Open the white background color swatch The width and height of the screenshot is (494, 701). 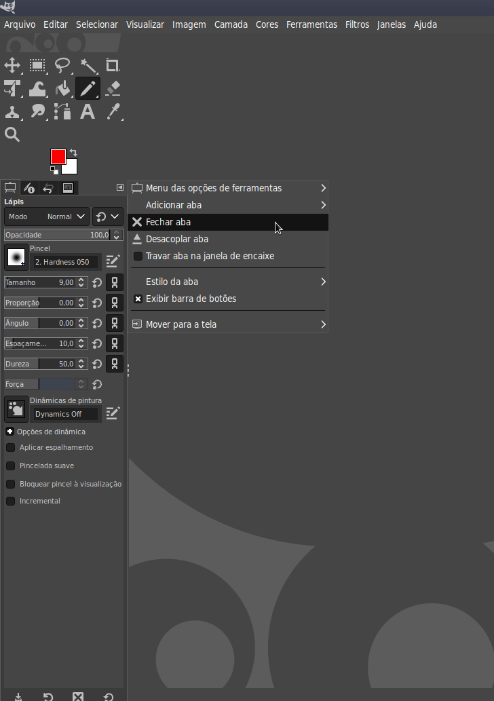point(71,167)
